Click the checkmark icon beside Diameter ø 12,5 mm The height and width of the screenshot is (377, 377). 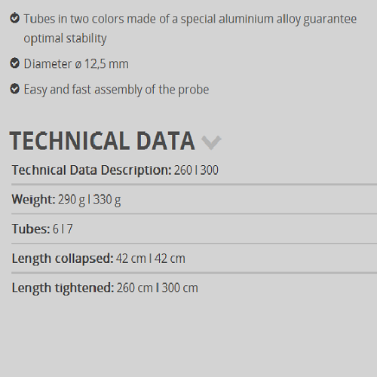point(15,63)
